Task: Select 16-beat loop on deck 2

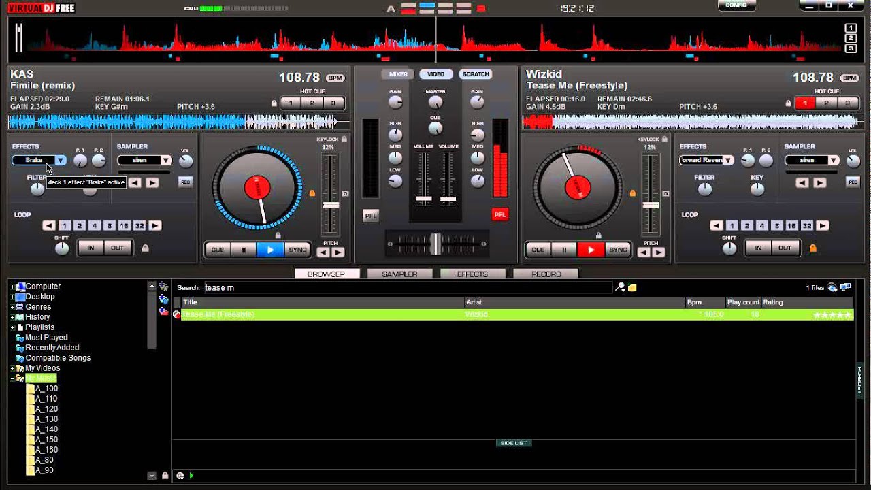Action: [791, 225]
